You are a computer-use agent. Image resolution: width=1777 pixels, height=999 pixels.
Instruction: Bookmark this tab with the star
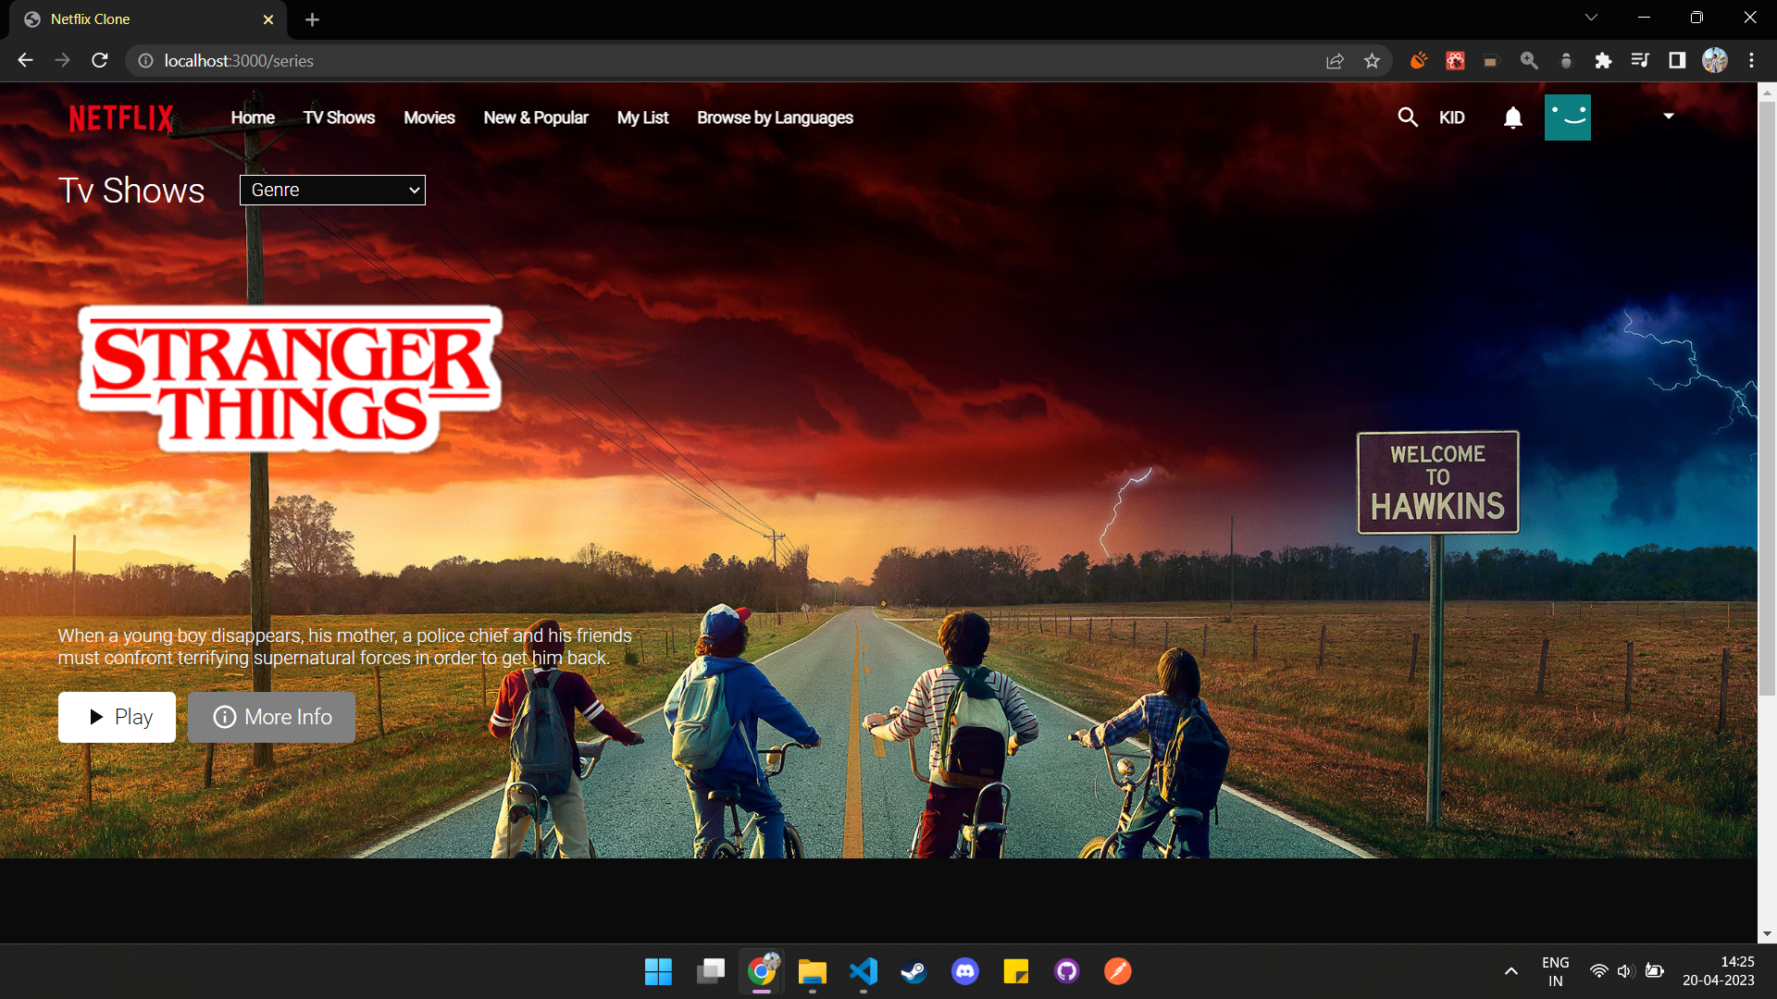[x=1372, y=60]
